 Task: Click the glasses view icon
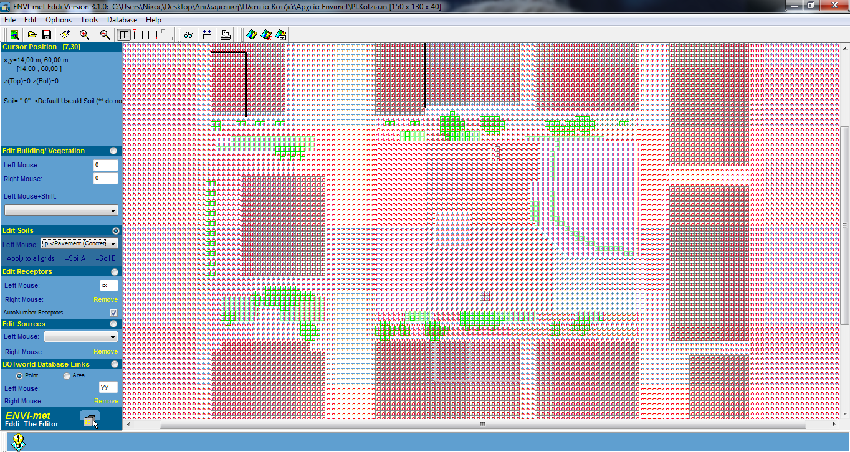click(189, 35)
